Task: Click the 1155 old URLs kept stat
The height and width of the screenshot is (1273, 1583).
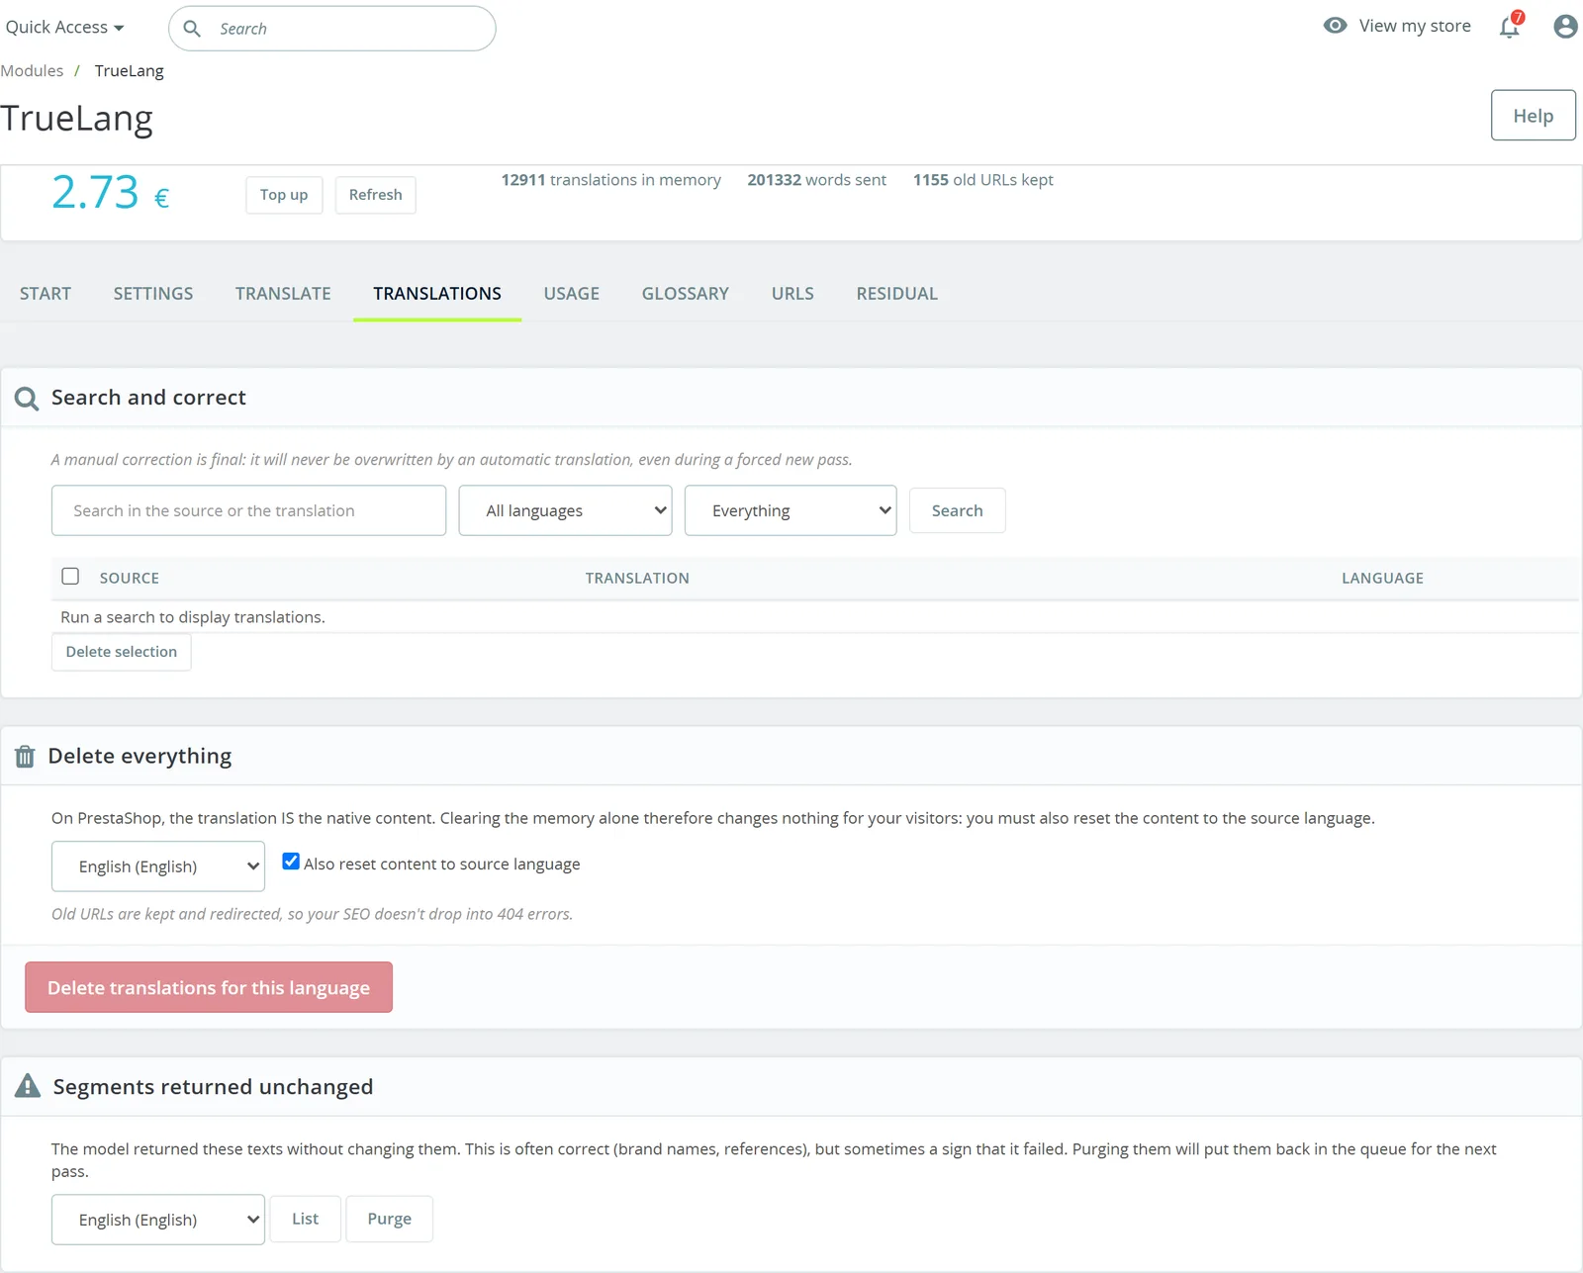Action: click(983, 180)
